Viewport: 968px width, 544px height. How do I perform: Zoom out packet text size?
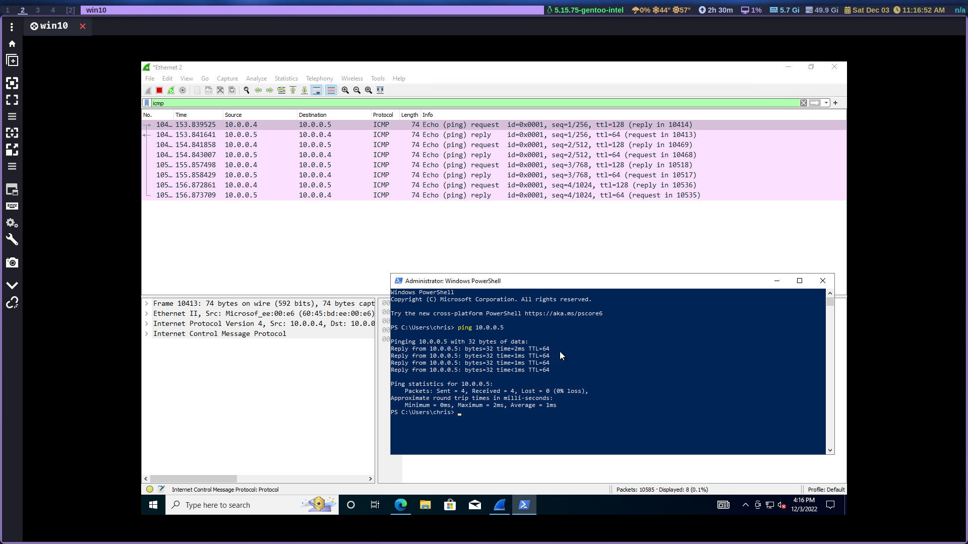[357, 90]
